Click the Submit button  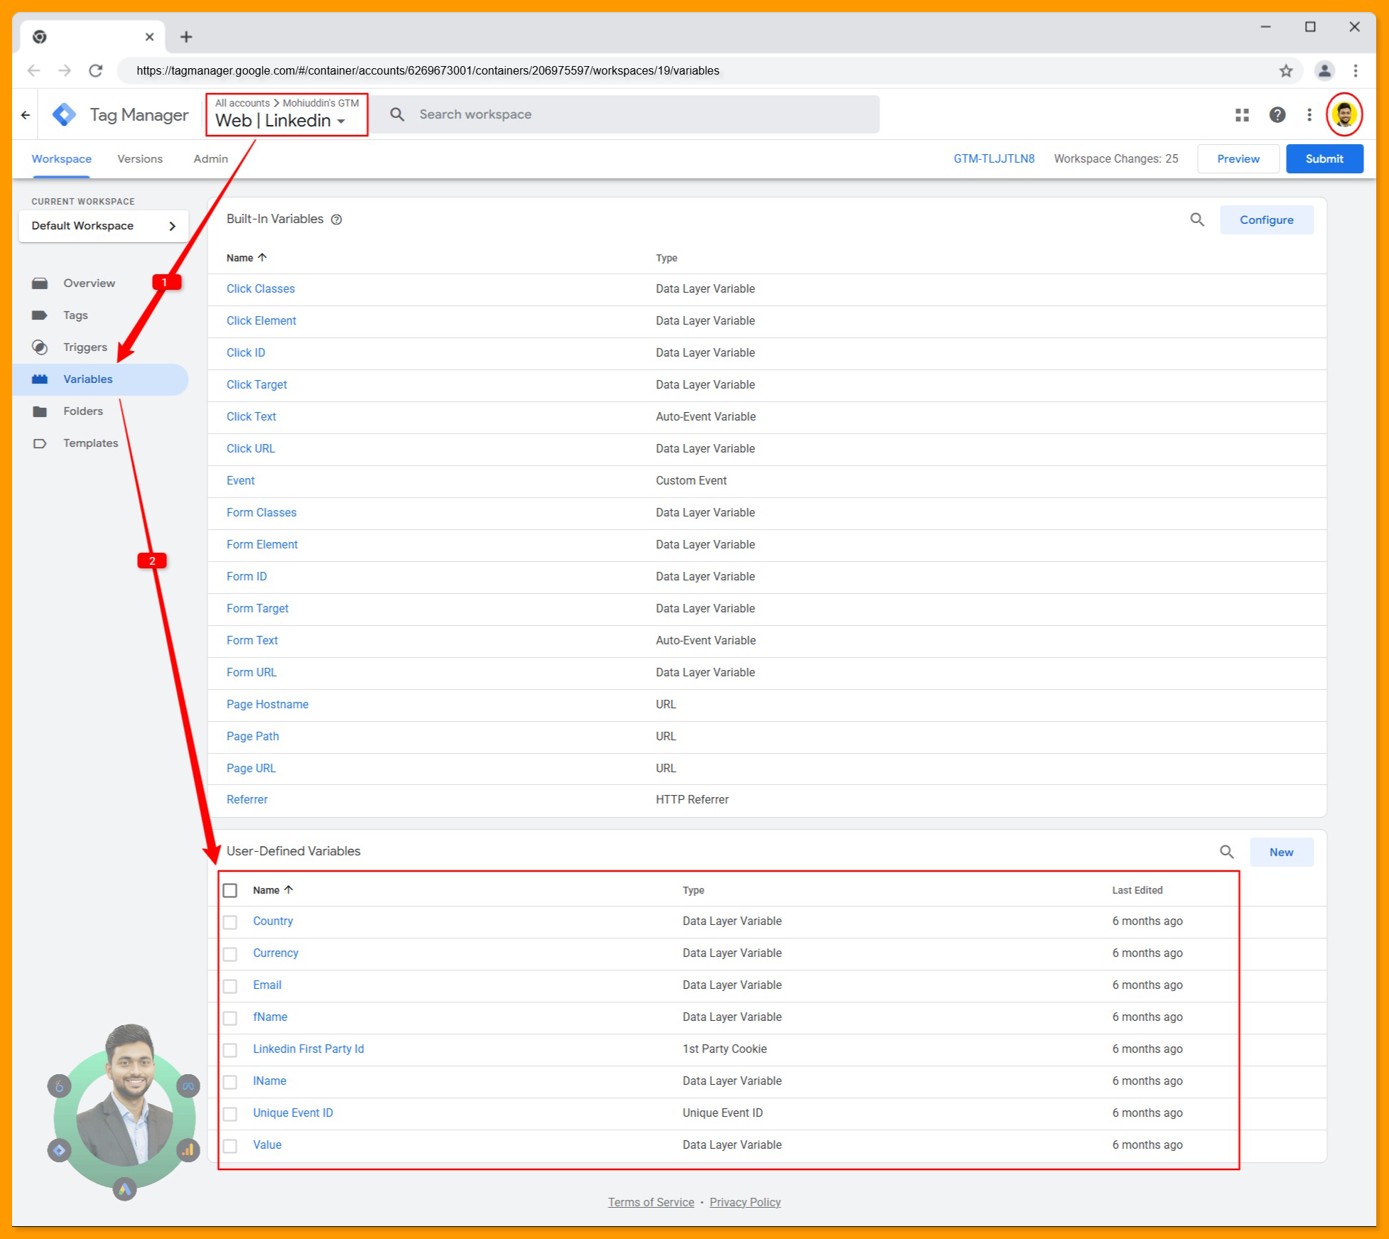coord(1324,158)
